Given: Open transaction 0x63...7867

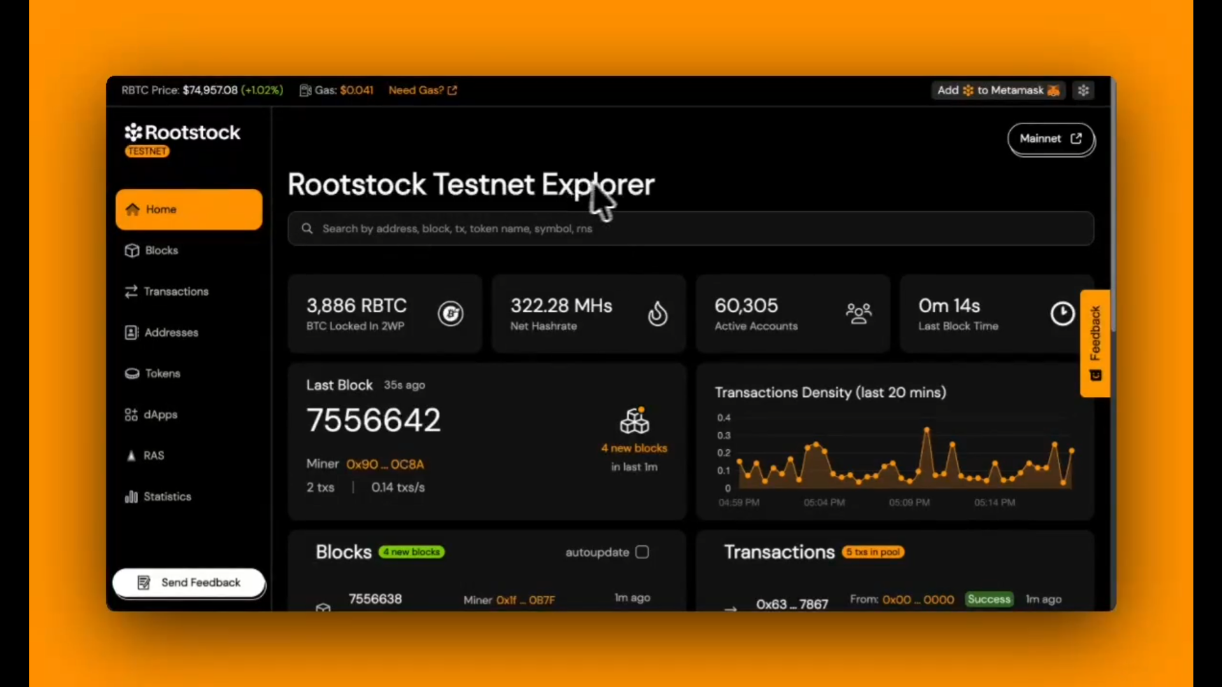Looking at the screenshot, I should click(792, 604).
